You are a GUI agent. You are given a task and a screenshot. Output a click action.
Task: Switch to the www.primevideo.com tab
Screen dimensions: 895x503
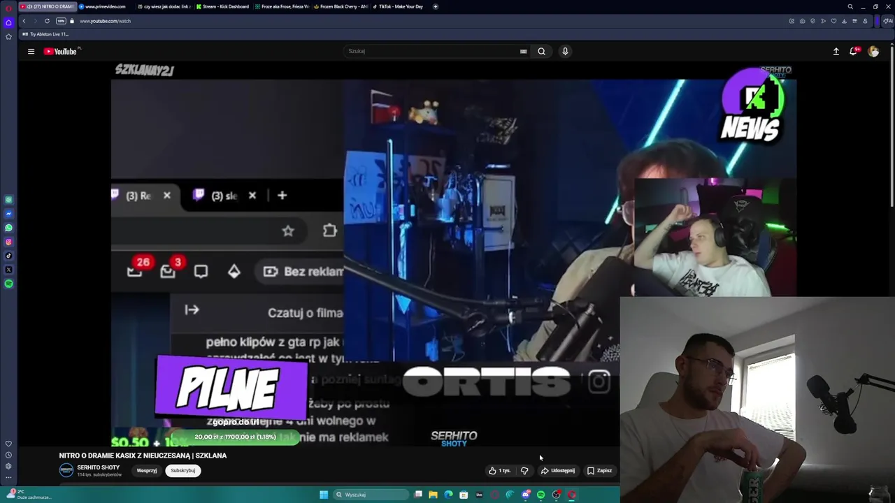105,6
